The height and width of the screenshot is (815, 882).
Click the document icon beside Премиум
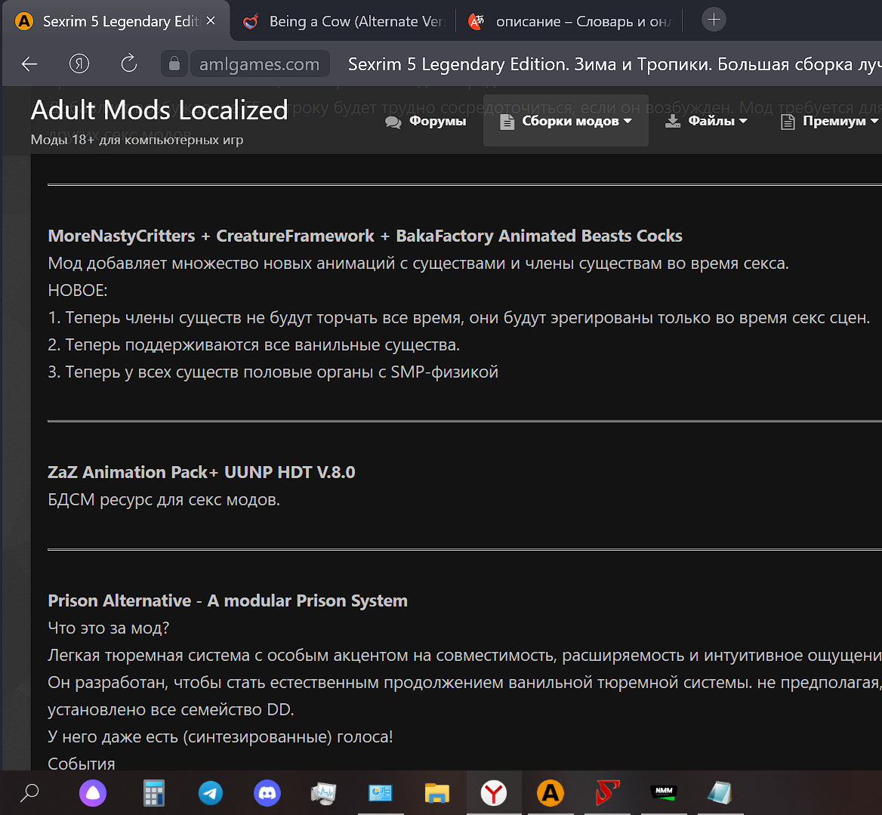(x=788, y=122)
